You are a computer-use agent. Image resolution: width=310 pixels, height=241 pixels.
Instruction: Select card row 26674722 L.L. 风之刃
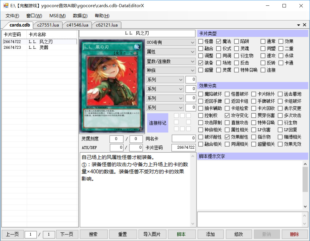[40, 42]
